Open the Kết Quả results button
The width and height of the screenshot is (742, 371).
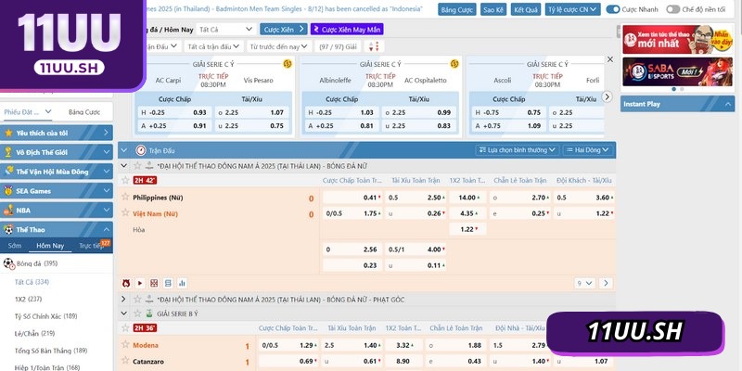525,9
